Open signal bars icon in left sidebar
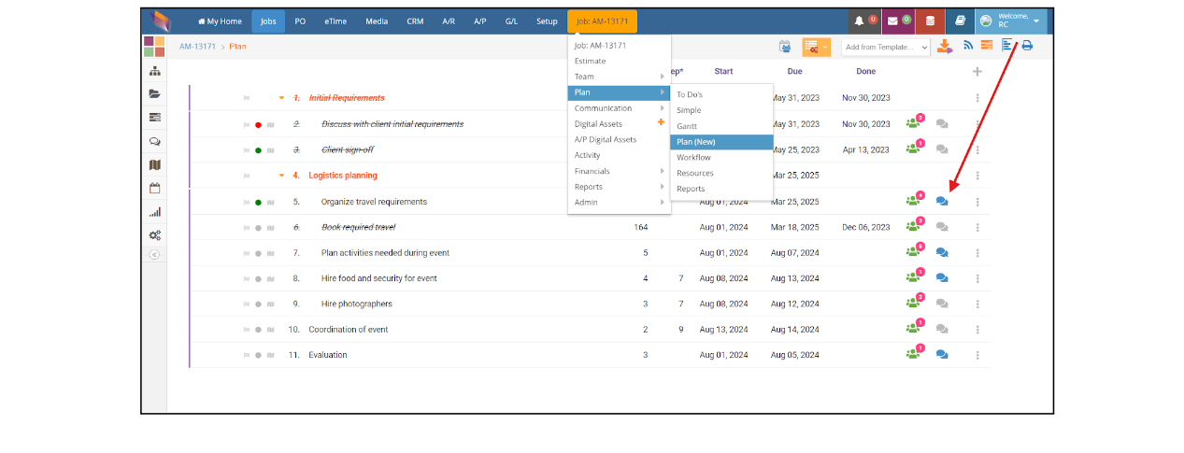This screenshot has height=453, width=1184. (x=154, y=212)
